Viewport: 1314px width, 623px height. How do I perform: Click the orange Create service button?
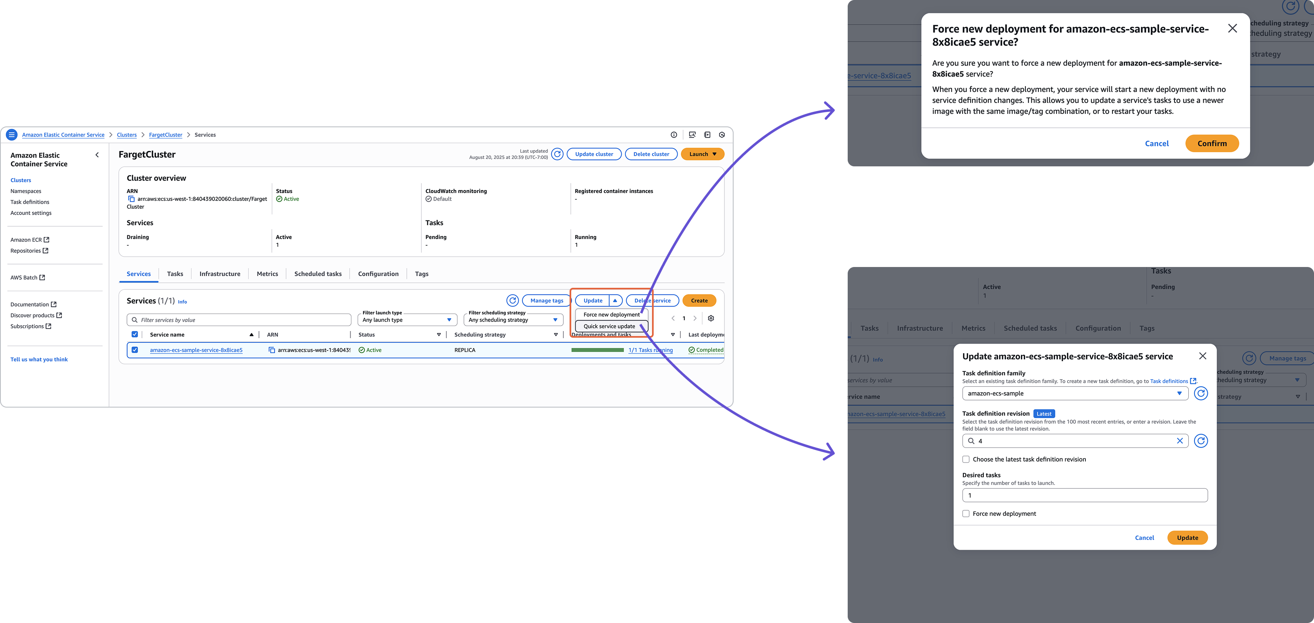pos(699,301)
